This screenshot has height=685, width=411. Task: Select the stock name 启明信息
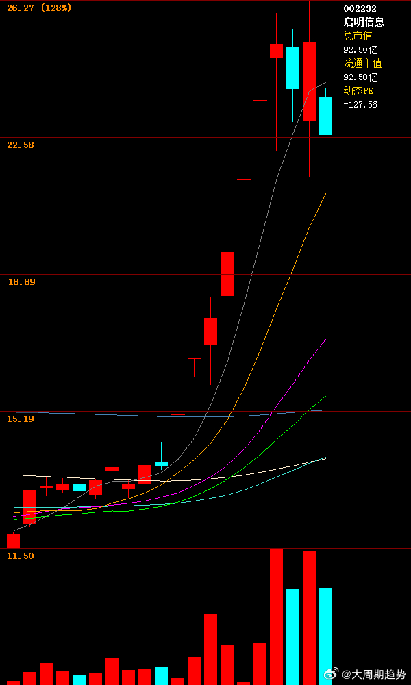[x=364, y=23]
